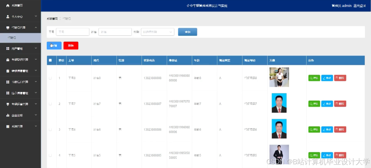Click the 姓名 column header
The height and width of the screenshot is (168, 371).
tap(96, 61)
